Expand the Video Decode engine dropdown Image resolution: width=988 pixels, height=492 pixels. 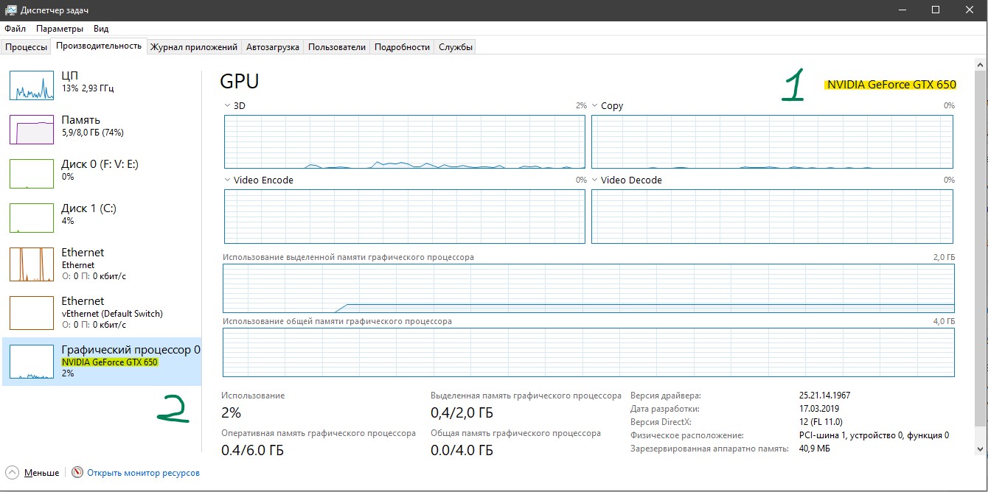click(x=594, y=180)
